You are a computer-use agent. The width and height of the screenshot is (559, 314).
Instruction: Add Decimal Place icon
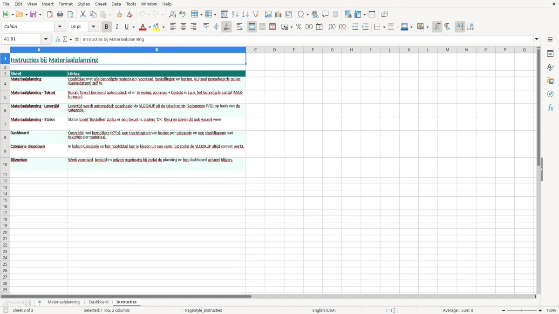tap(332, 27)
